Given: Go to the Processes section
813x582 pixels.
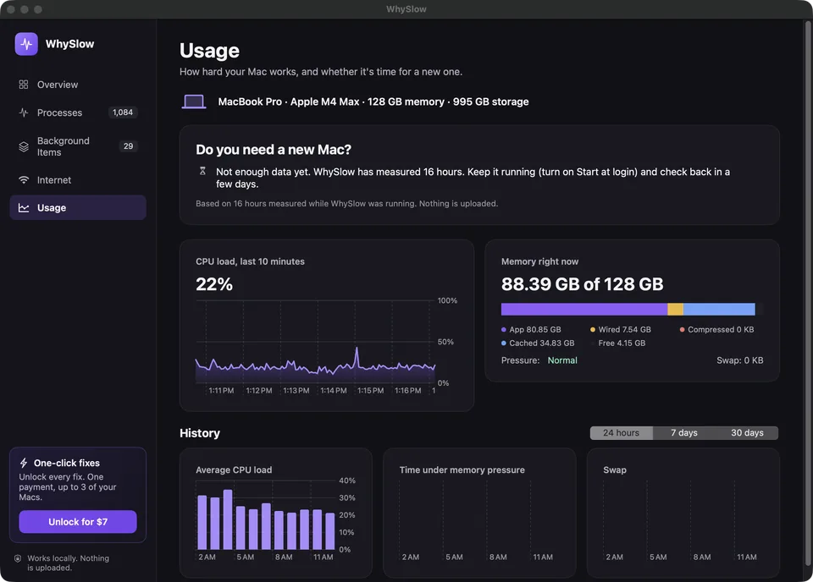Looking at the screenshot, I should (x=78, y=113).
